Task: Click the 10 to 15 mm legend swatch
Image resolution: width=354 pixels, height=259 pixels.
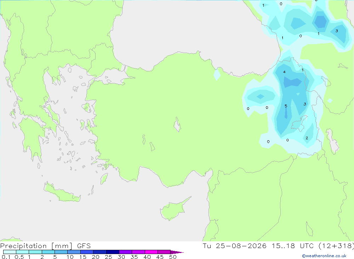Action: tap(74, 252)
